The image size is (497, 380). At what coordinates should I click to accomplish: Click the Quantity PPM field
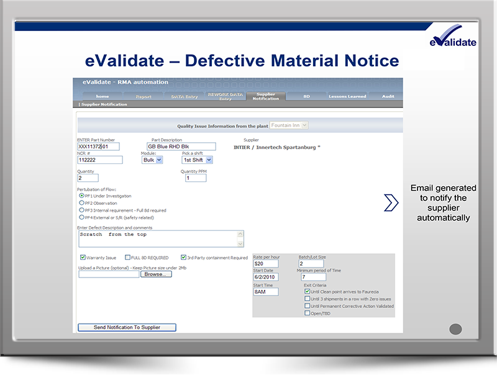(x=196, y=178)
